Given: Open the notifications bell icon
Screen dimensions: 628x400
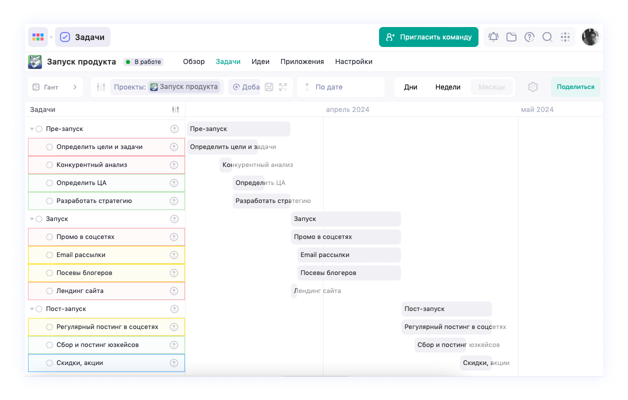Looking at the screenshot, I should [x=493, y=37].
